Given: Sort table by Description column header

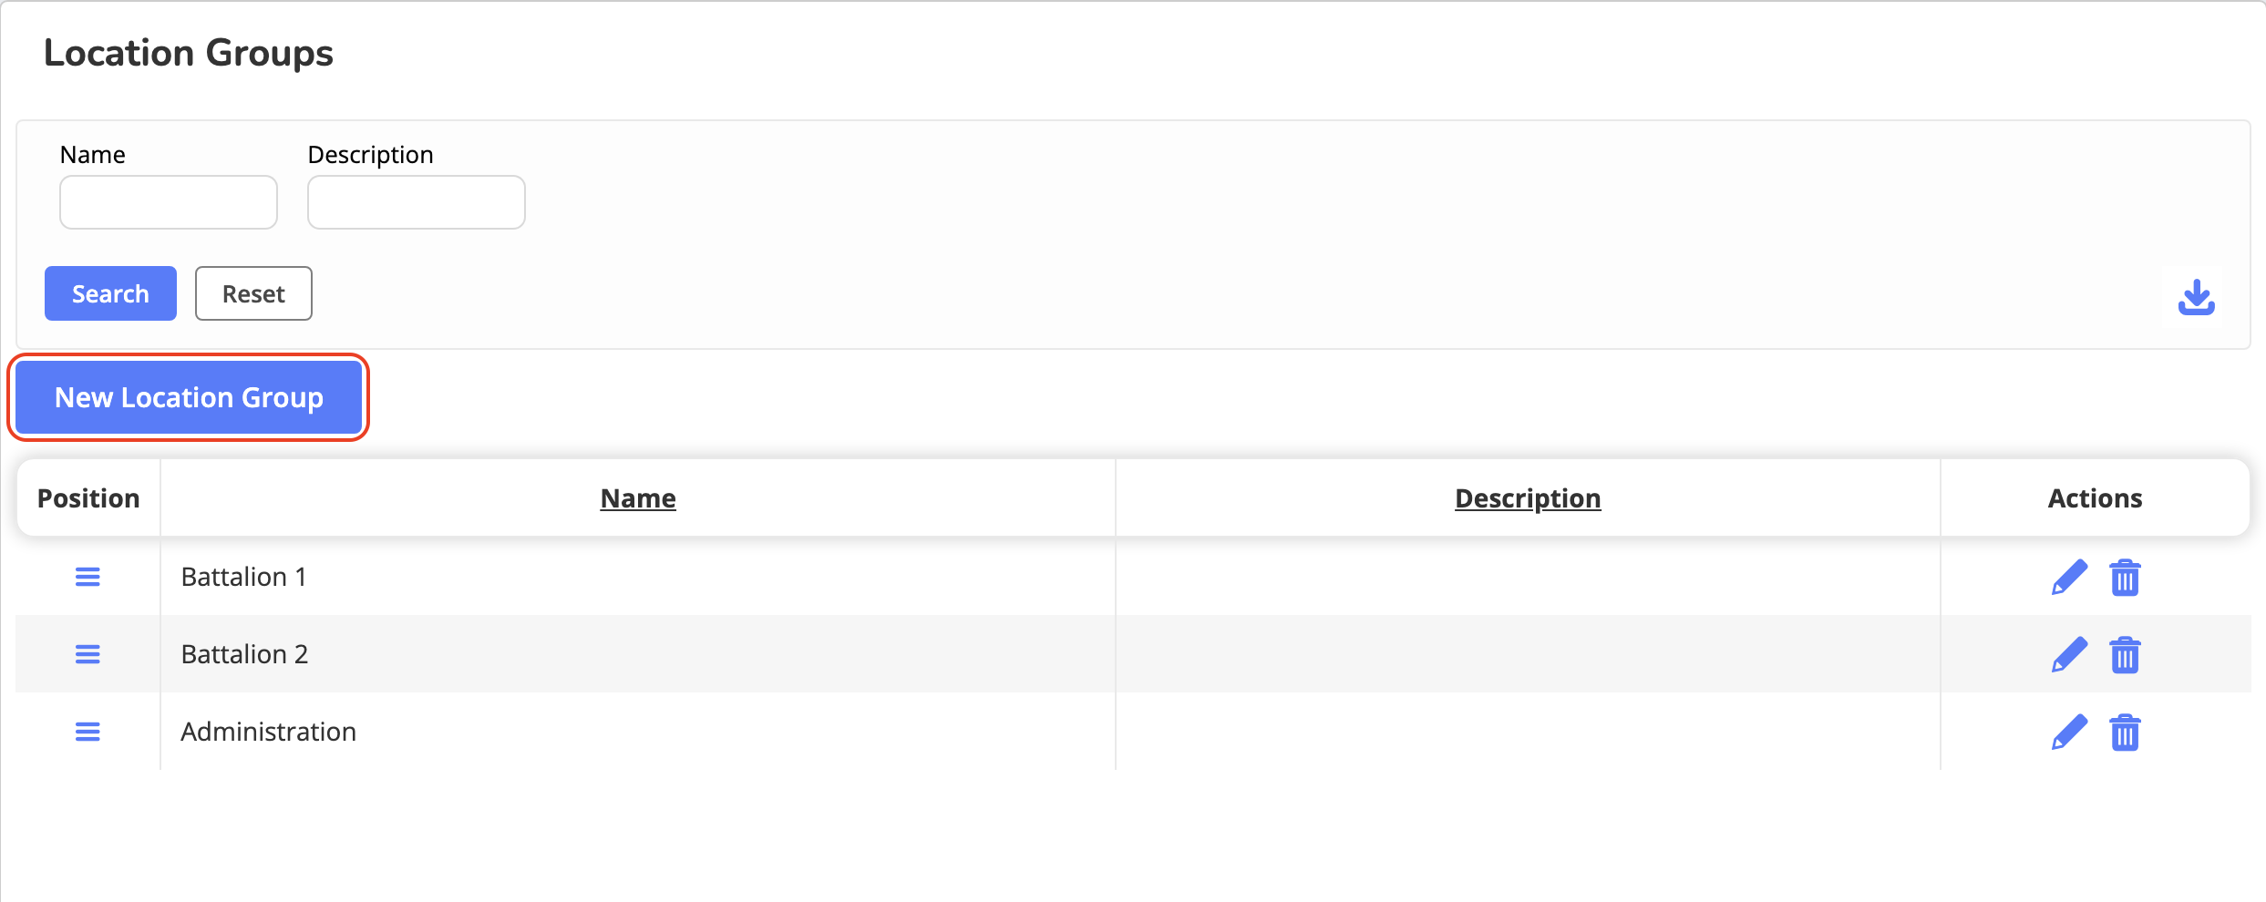Looking at the screenshot, I should click(x=1528, y=498).
